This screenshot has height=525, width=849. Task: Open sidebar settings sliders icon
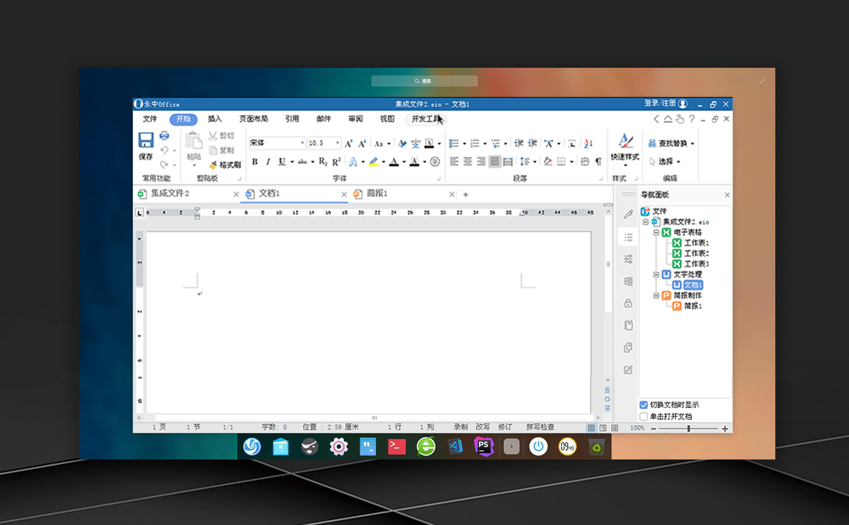coord(628,259)
